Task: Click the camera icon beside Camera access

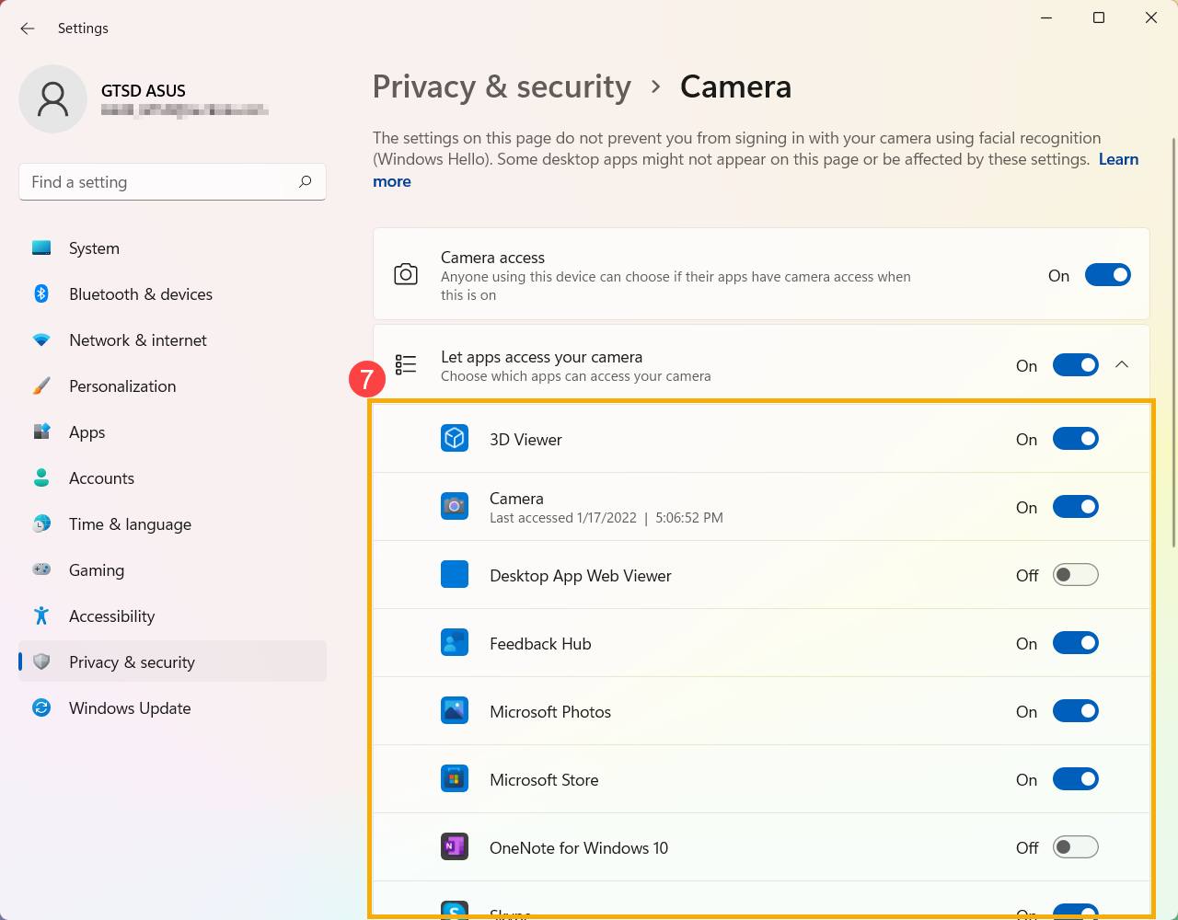Action: point(406,274)
